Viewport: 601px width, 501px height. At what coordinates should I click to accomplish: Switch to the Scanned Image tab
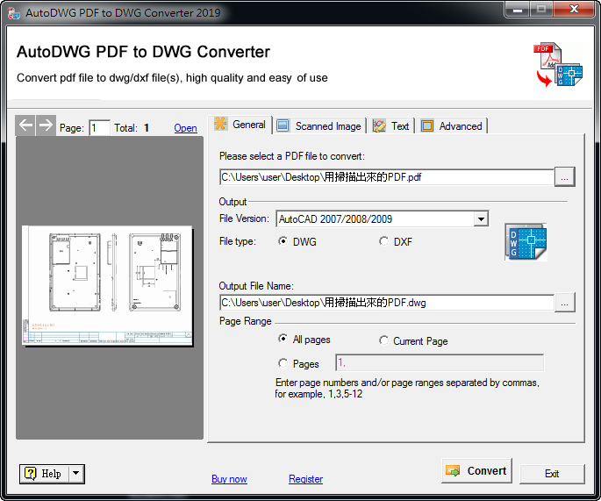[x=320, y=125]
